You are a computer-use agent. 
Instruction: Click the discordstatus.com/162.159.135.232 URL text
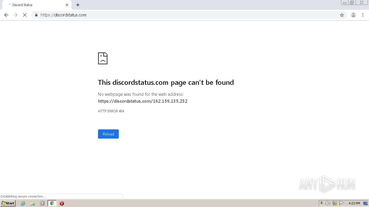143,101
